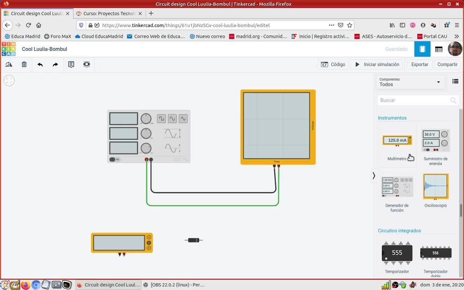Screen dimensions: 464x290
Task: Redo action with forward arrow icon
Action: tap(55, 64)
